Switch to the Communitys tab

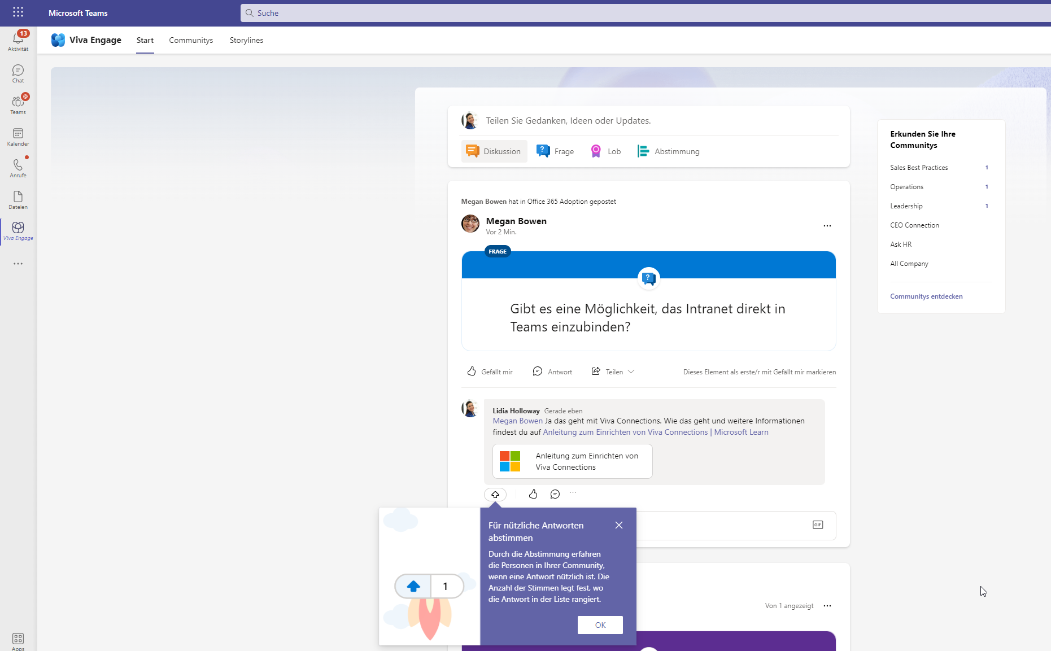point(191,40)
